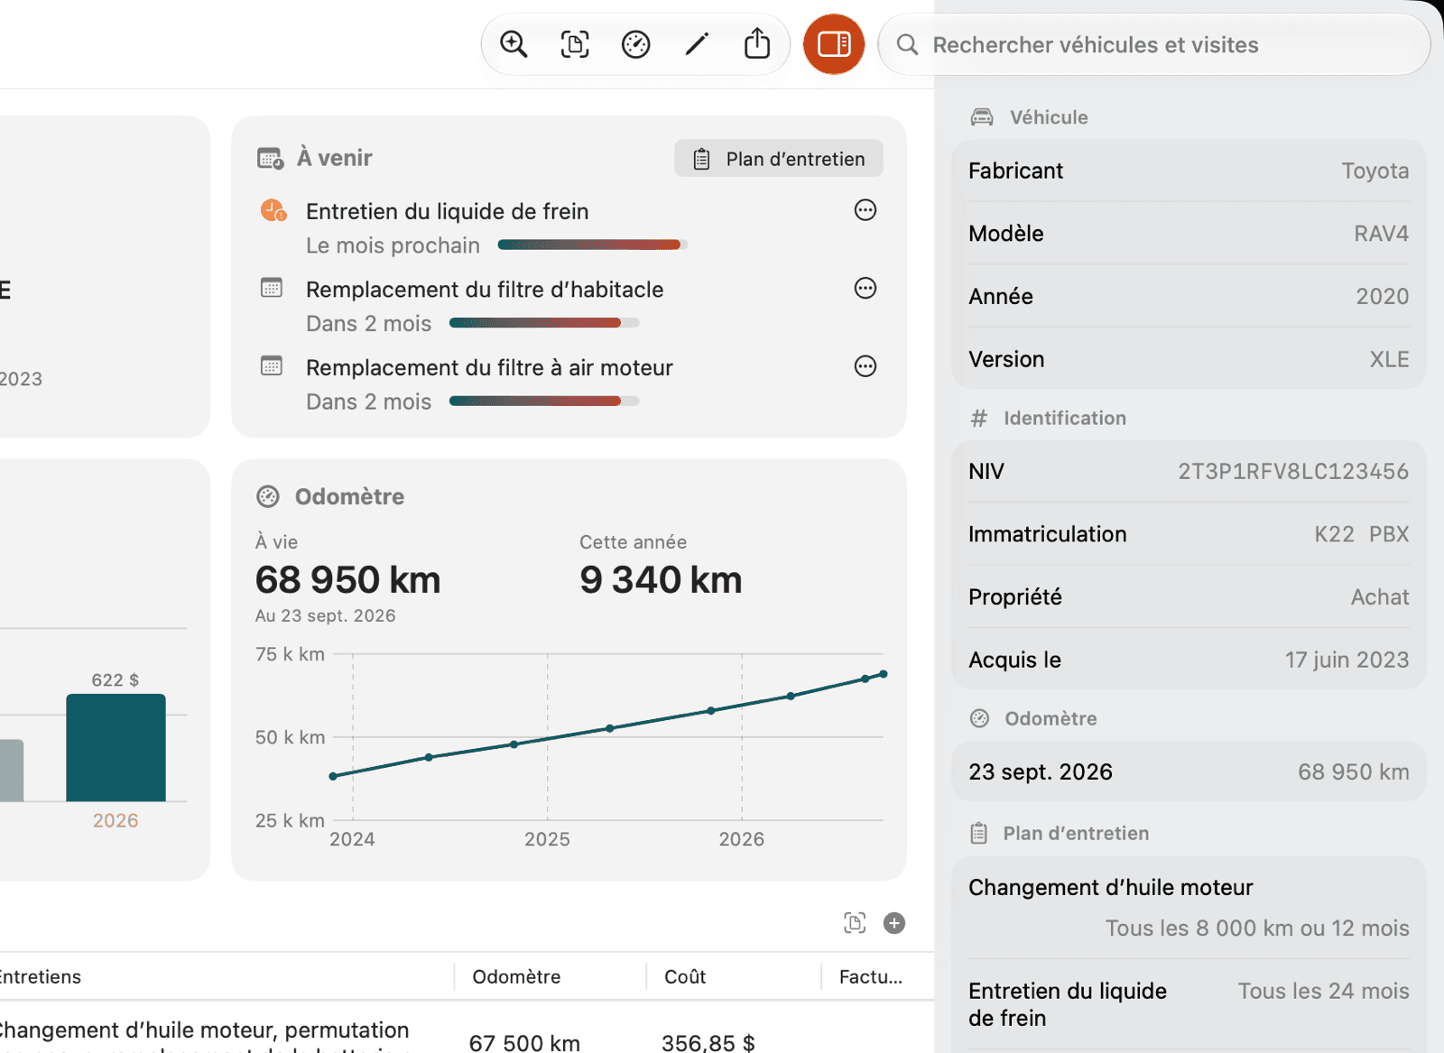Select the Année 2020 row
Screen dimensions: 1444x1053
(1189, 296)
